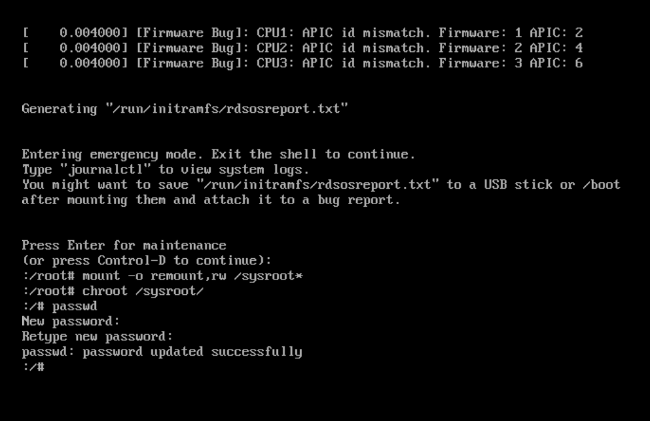Click the CPU3 APIC id mismatch line

[x=302, y=63]
